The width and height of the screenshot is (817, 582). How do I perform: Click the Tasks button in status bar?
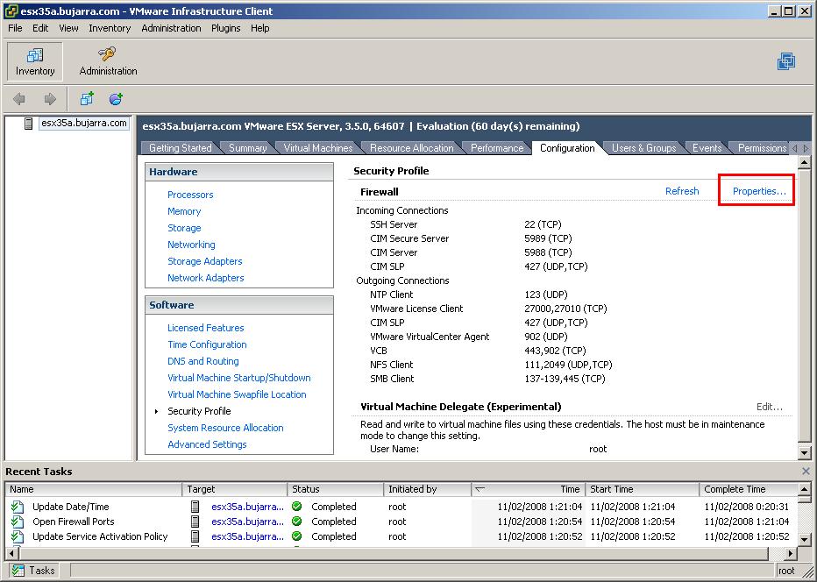(x=33, y=571)
